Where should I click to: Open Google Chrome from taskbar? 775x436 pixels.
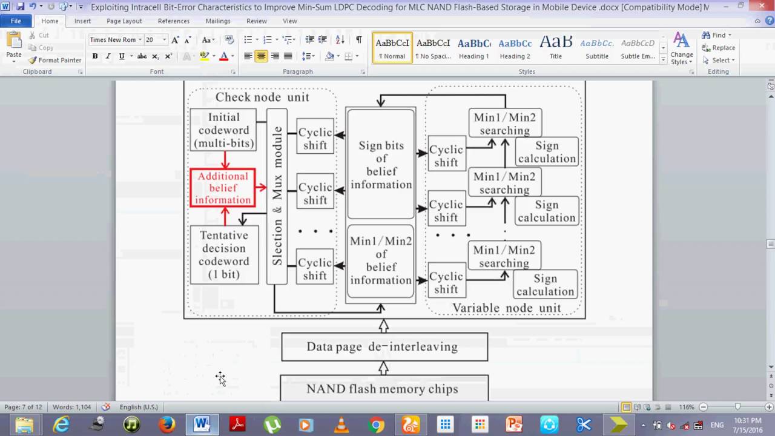(376, 425)
